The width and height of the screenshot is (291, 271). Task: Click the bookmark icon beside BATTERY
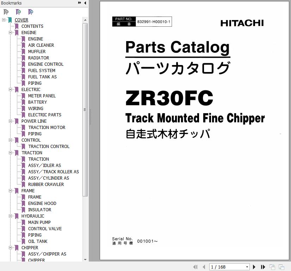tap(23, 102)
